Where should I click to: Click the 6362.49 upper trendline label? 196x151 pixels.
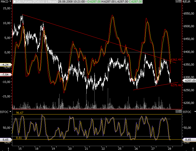click(176, 60)
